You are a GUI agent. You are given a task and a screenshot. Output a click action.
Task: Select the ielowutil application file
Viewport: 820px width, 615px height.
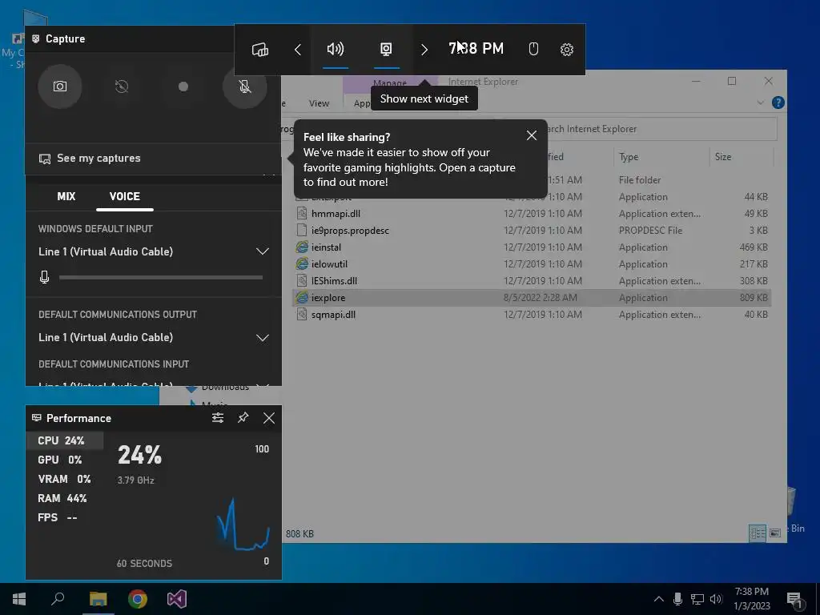click(x=532, y=263)
